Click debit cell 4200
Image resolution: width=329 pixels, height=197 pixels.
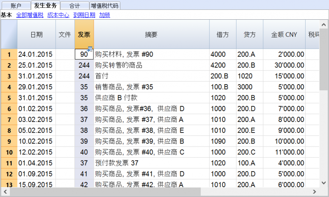(x=223, y=65)
